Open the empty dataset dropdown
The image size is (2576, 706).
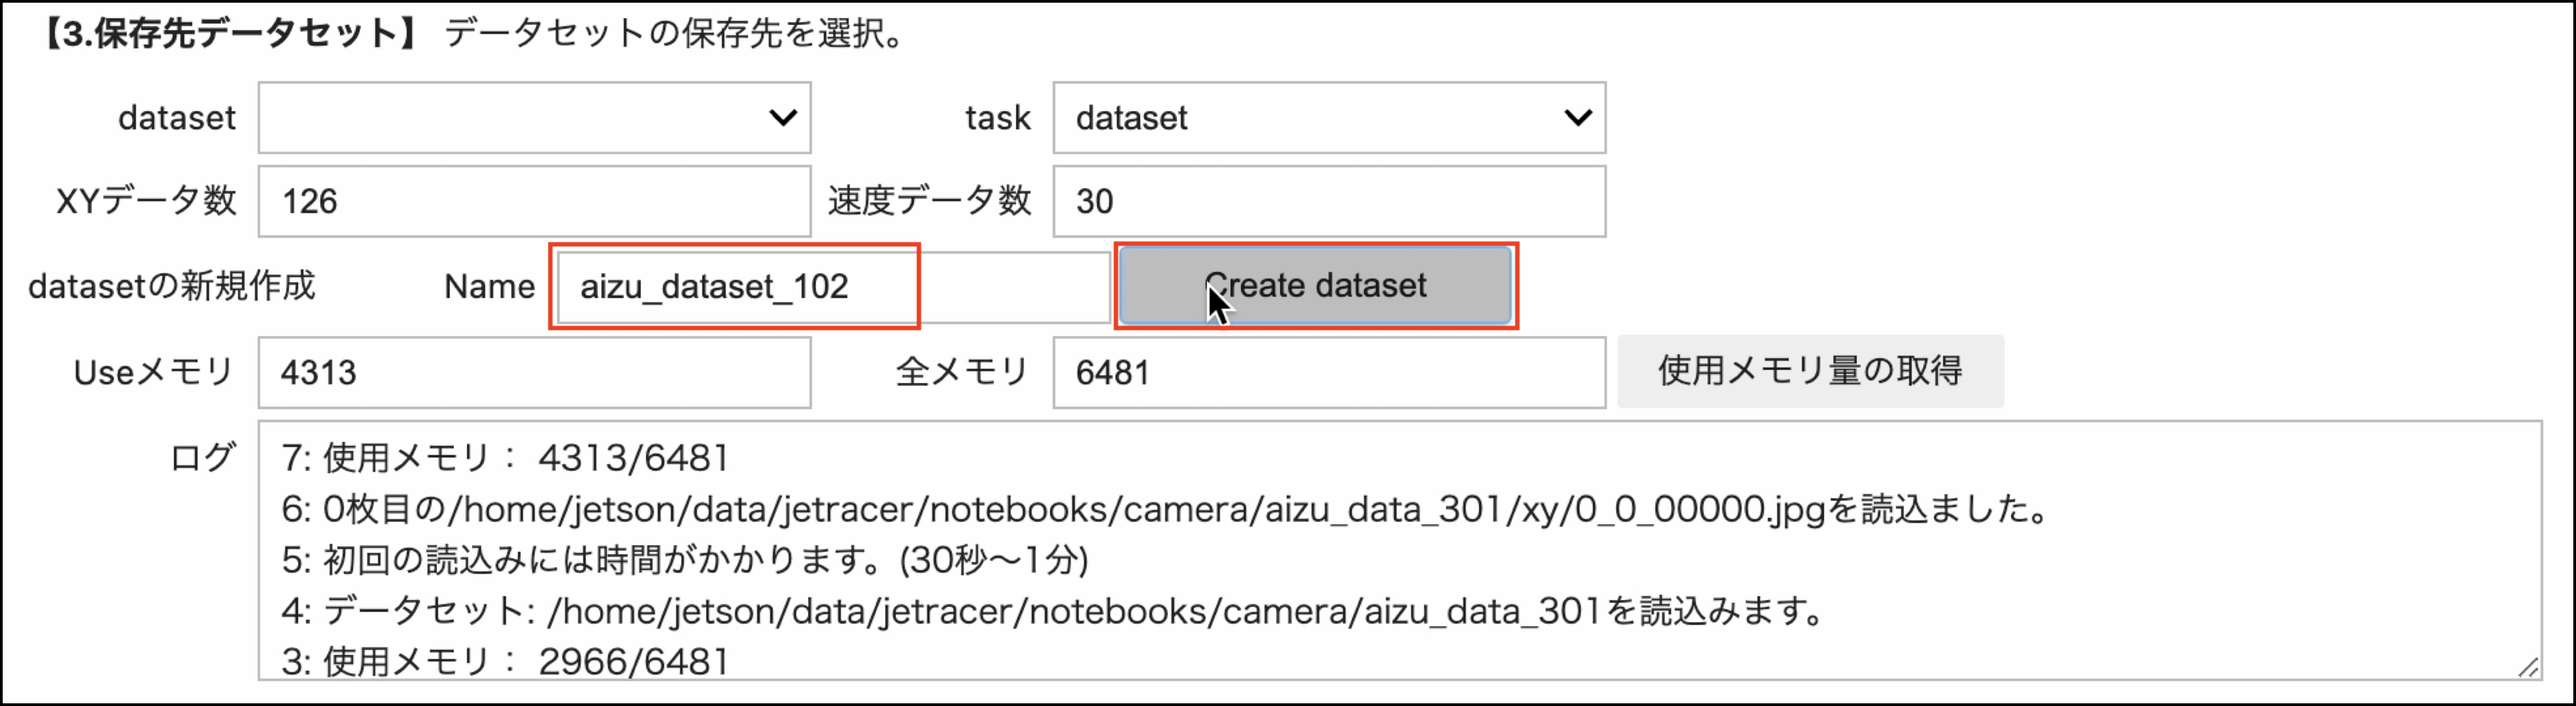pyautogui.click(x=534, y=118)
